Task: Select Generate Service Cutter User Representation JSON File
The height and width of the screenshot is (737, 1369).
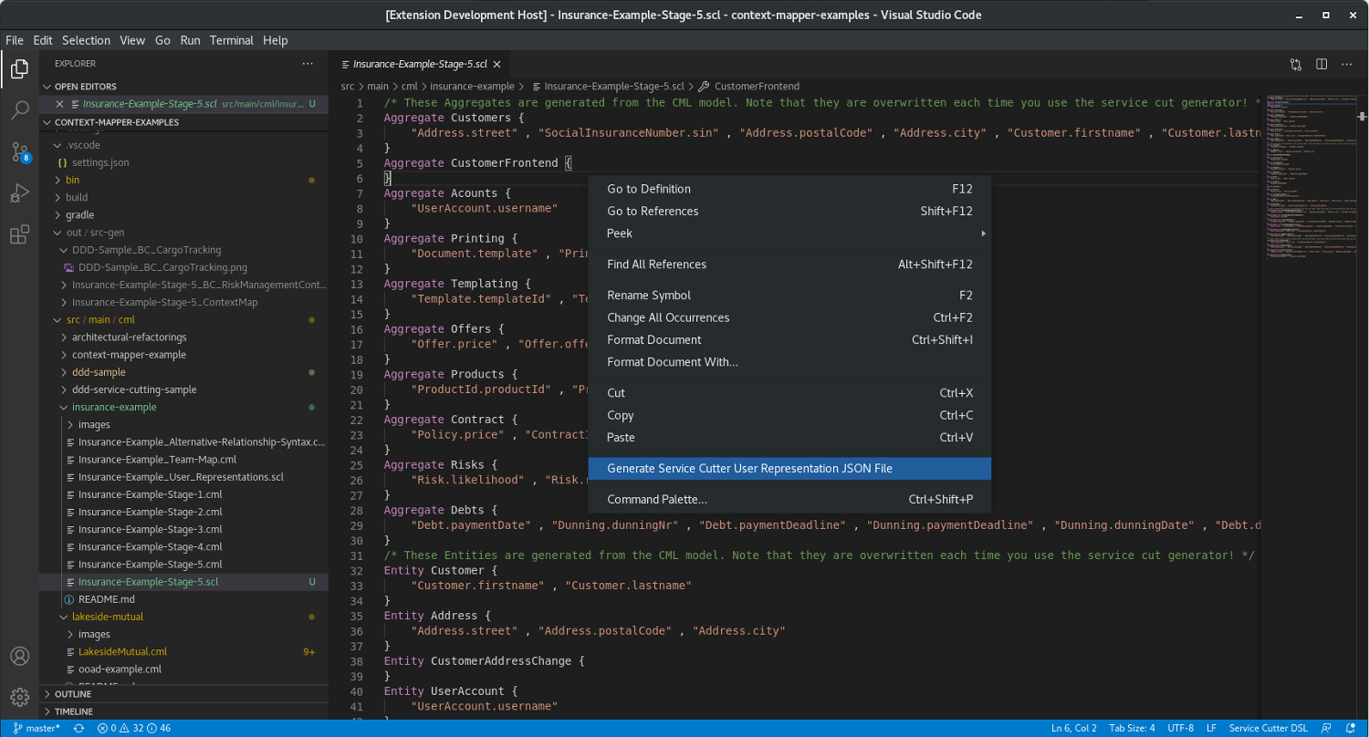Action: [789, 469]
